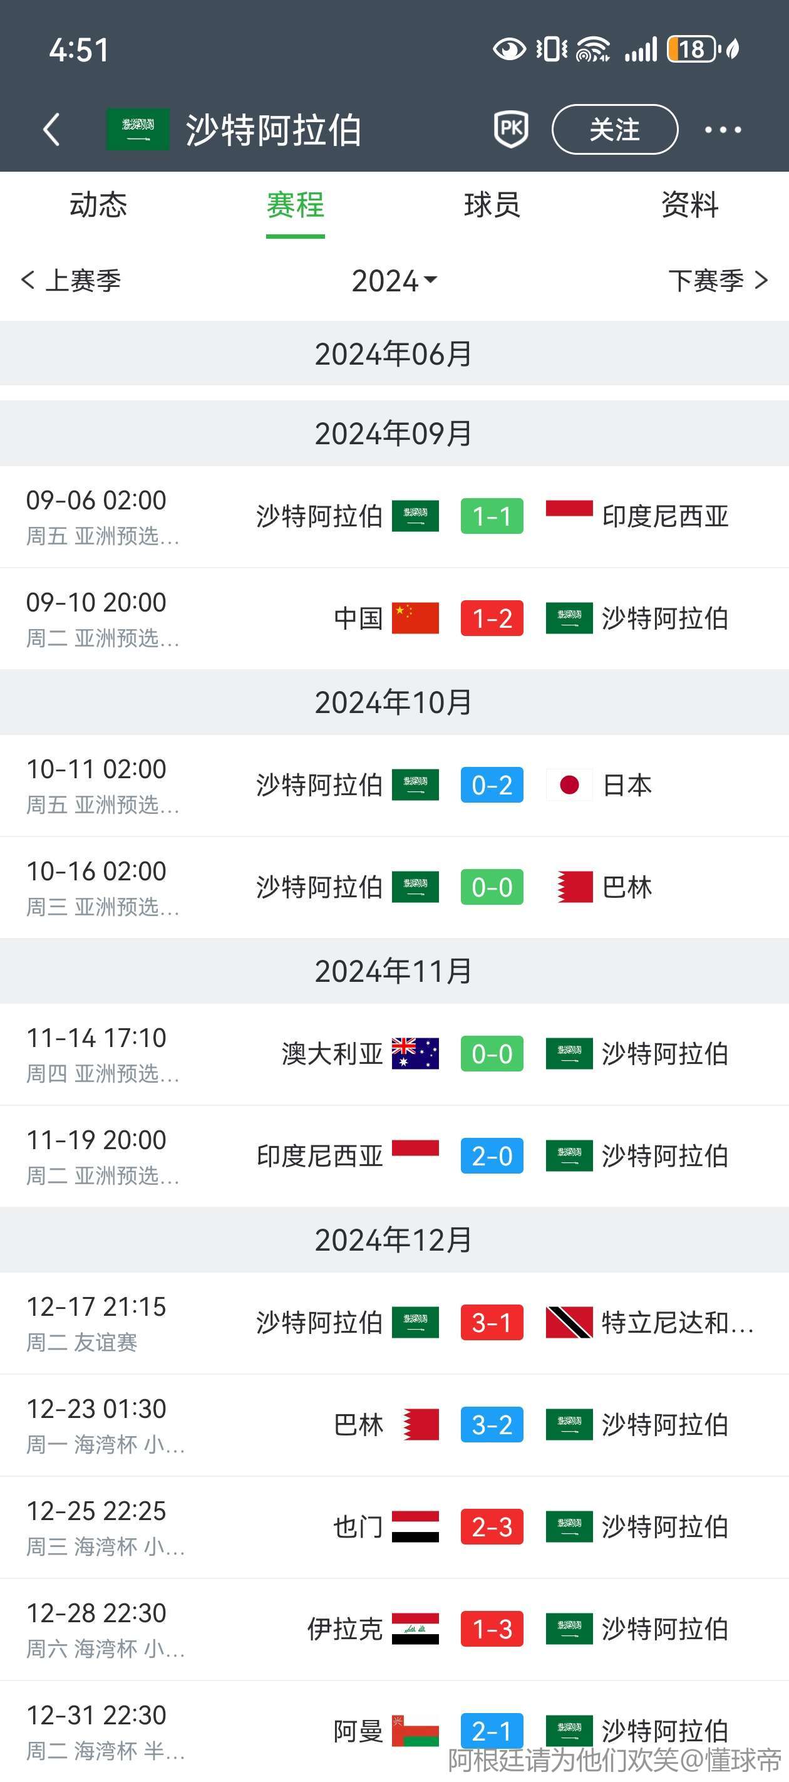
Task: Follow the team with 关注 button
Action: click(614, 129)
